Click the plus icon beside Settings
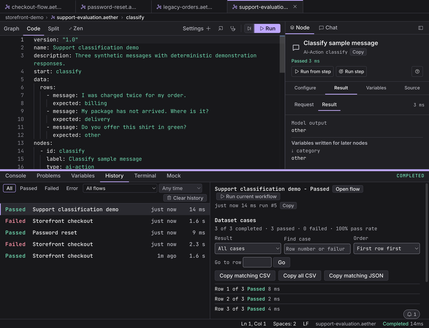Image resolution: width=429 pixels, height=328 pixels. pos(209,28)
